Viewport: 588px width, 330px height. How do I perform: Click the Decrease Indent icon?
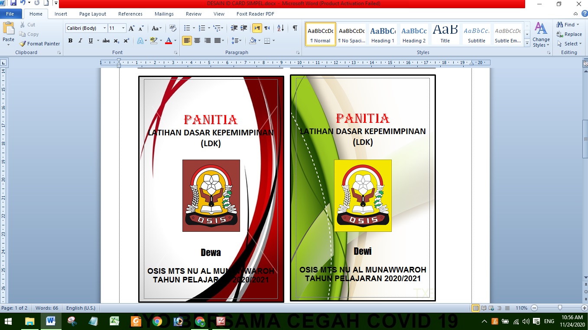coord(234,28)
